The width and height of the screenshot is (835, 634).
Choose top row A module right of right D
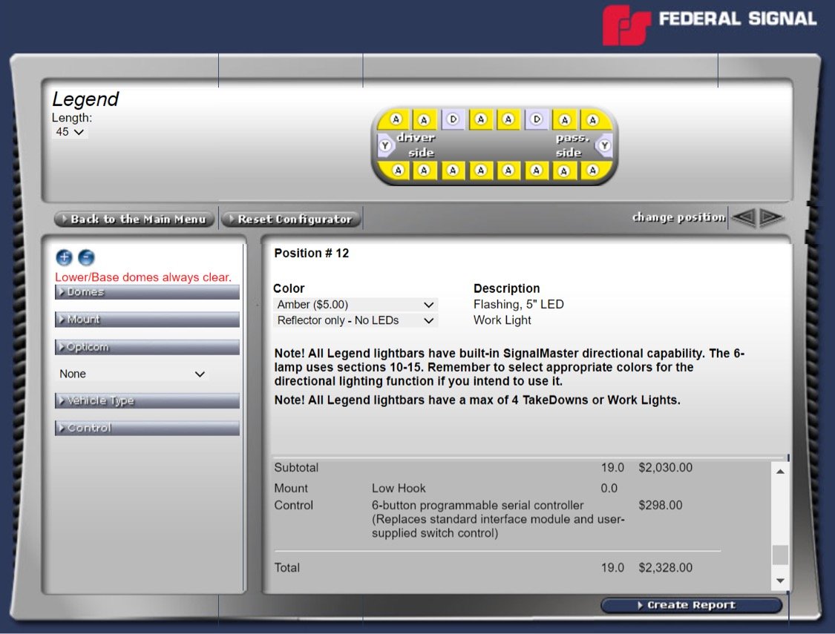[x=565, y=119]
